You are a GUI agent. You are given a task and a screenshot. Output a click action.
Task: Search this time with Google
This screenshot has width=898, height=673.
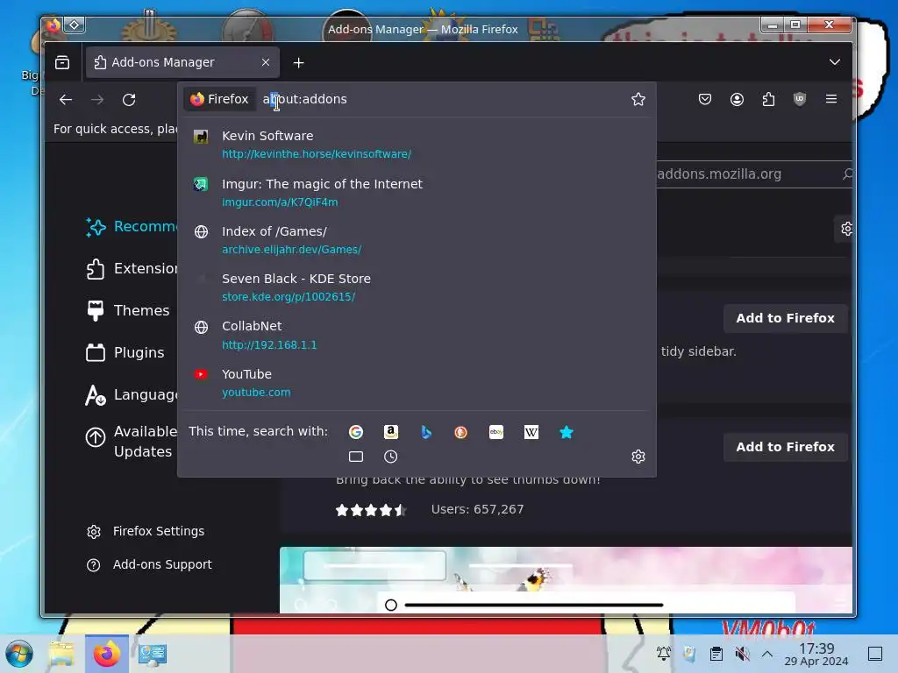(x=356, y=432)
